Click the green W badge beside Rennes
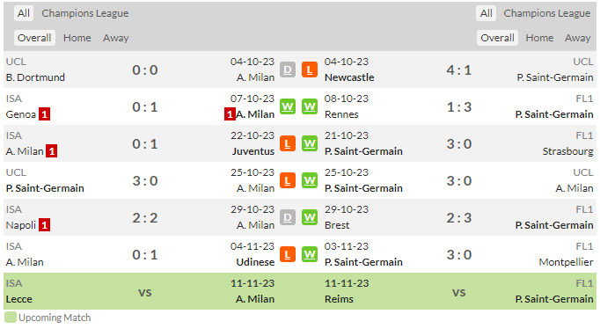Image resolution: width=600 pixels, height=336 pixels. click(x=310, y=106)
